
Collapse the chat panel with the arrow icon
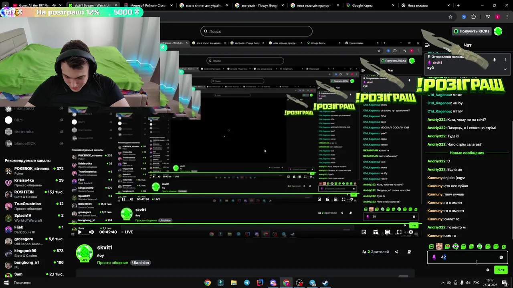pos(427,45)
